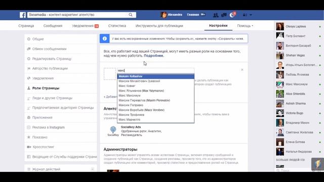This screenshot has height=182, width=324.
Task: Open Предпочитаемая аудитория Страницы section
Action: (61, 108)
